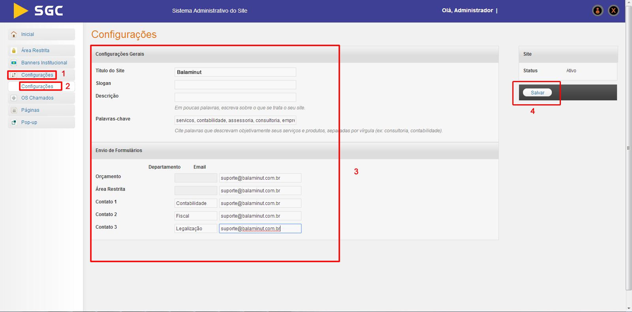The image size is (632, 312).
Task: Click the gear icon beside OS Chamados
Action: click(x=14, y=98)
